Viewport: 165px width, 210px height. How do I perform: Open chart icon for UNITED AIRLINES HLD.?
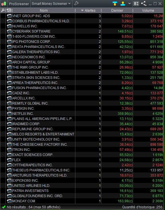coord(9,186)
